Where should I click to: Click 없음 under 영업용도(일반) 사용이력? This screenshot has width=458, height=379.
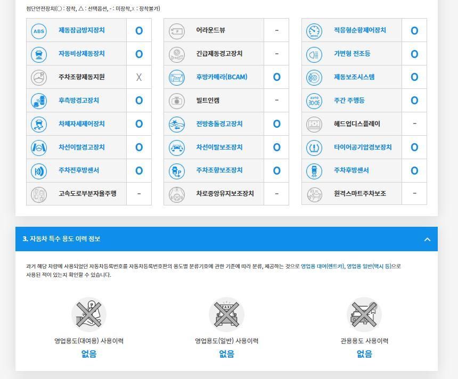pos(227,354)
